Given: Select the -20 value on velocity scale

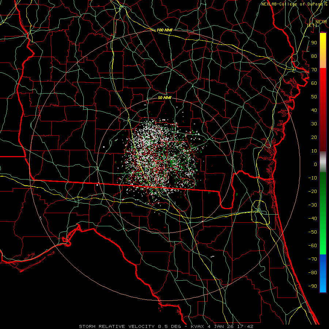Looking at the screenshot, I should pos(313,191).
